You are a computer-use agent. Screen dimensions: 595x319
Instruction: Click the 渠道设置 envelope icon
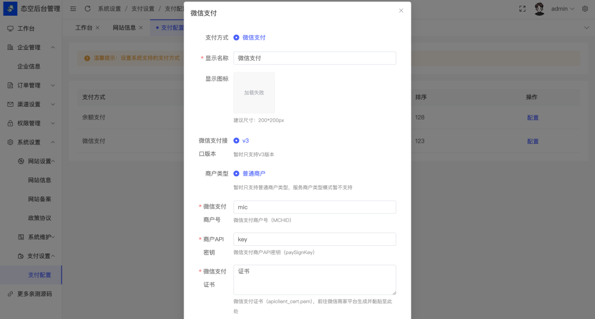tap(10, 104)
